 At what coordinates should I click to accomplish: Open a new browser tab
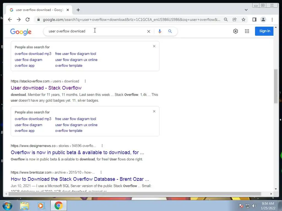point(78,10)
